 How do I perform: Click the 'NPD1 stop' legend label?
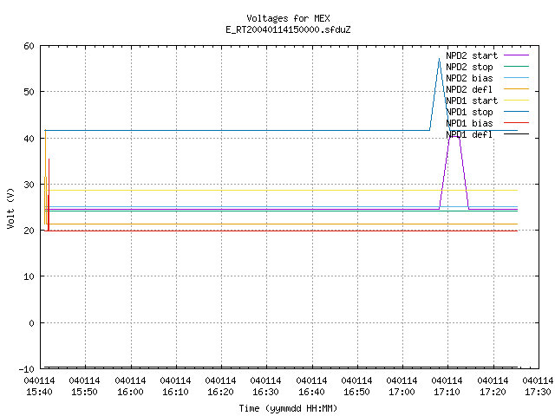click(469, 112)
